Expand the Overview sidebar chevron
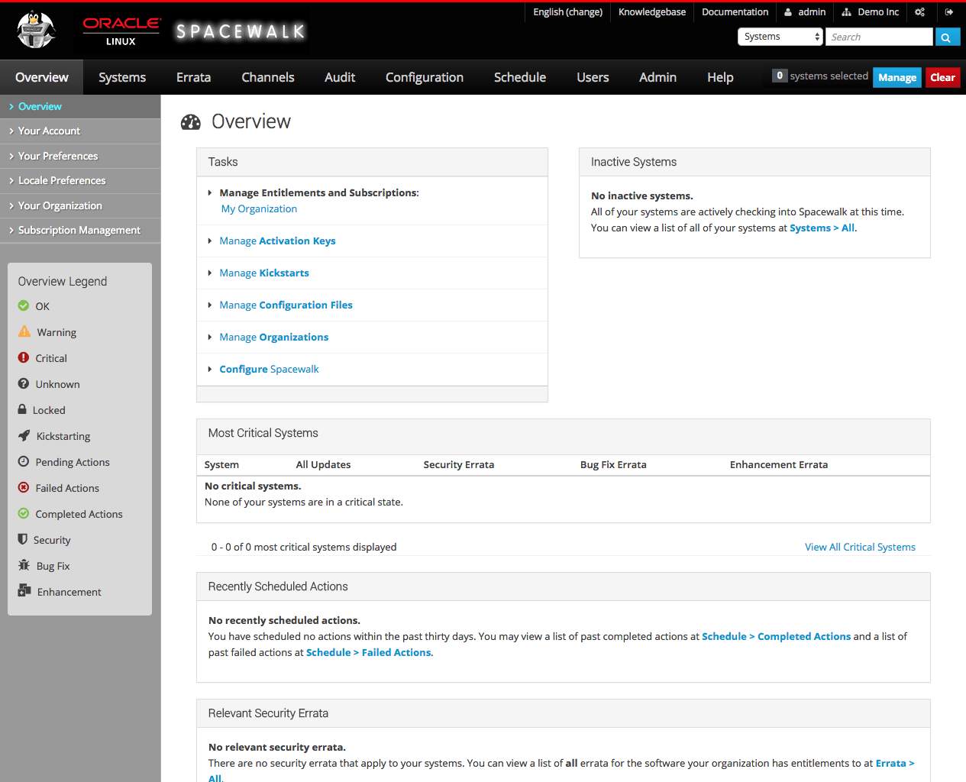966x782 pixels. 11,107
